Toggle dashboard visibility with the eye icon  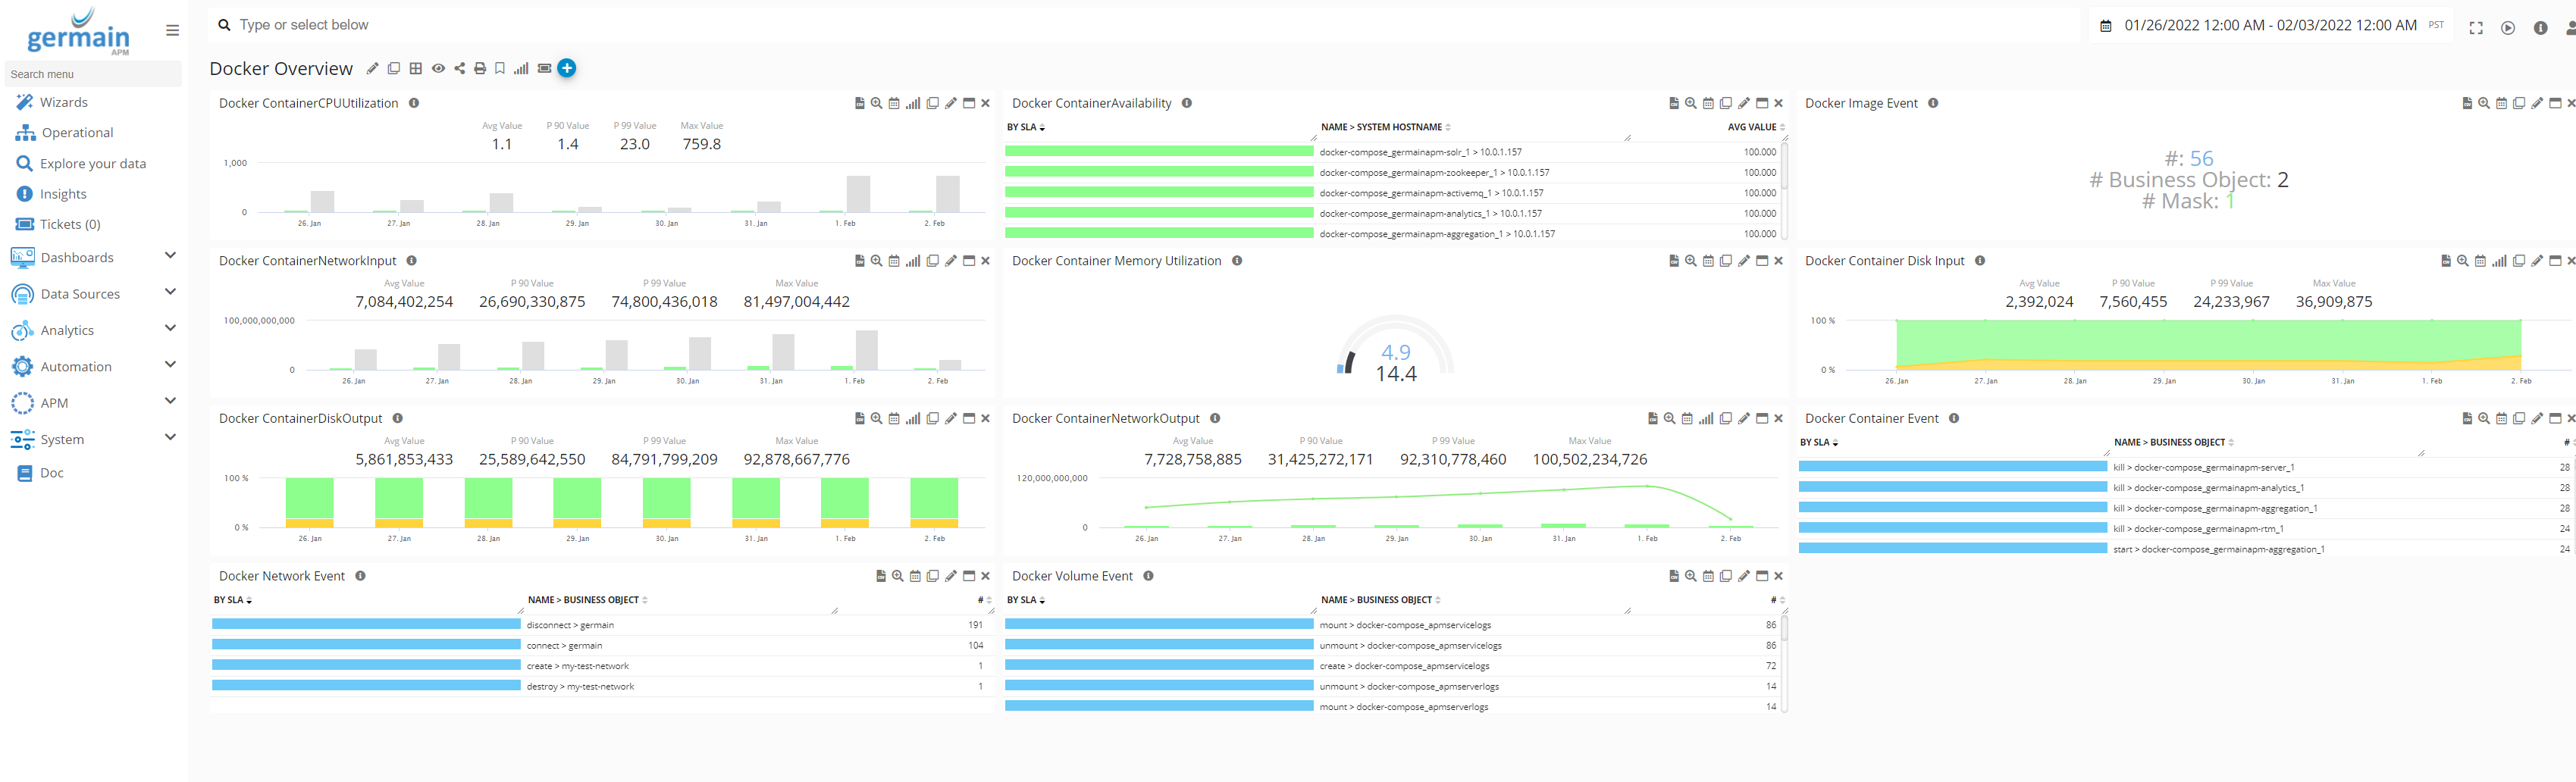pyautogui.click(x=438, y=69)
